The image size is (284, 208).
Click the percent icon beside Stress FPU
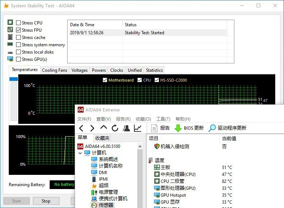pos(10,30)
